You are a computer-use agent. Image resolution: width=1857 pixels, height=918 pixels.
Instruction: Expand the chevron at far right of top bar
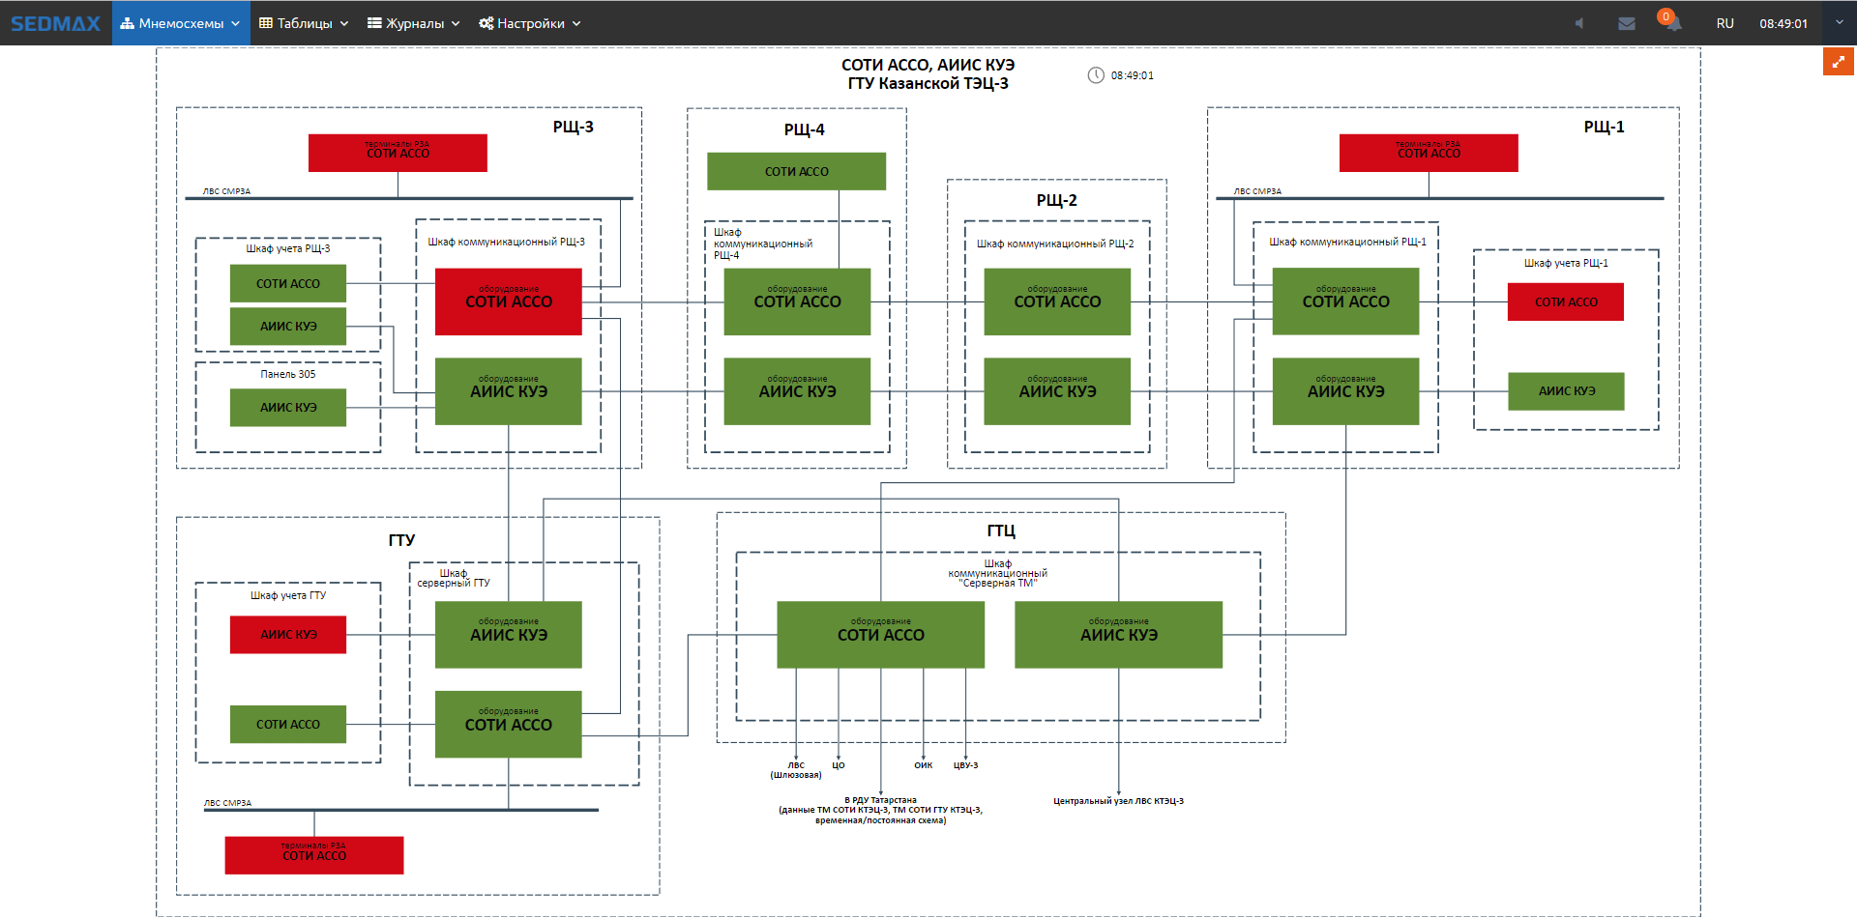point(1839,23)
